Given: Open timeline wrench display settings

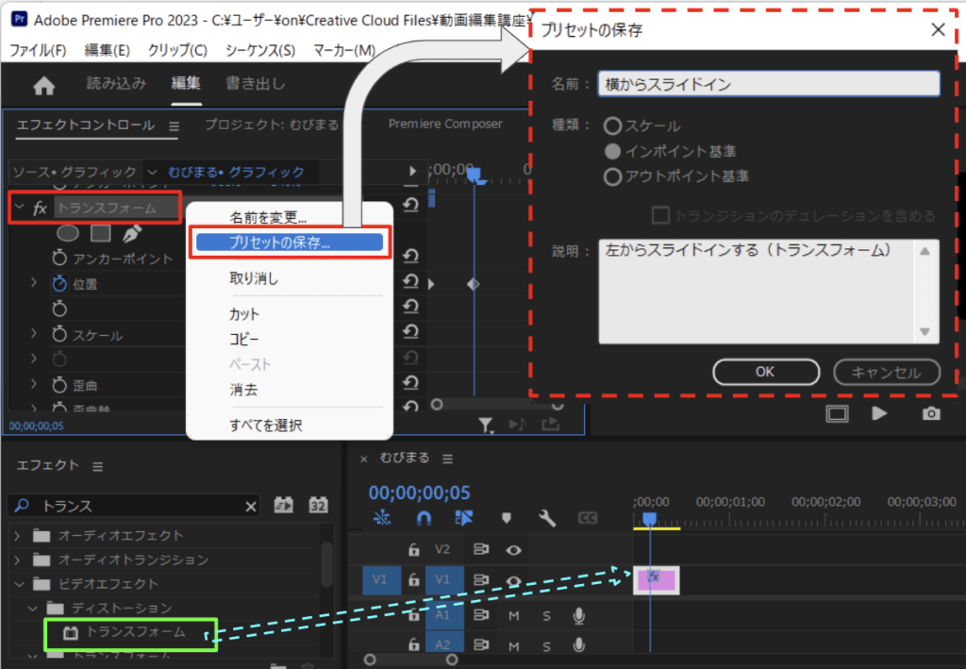Looking at the screenshot, I should point(547,517).
